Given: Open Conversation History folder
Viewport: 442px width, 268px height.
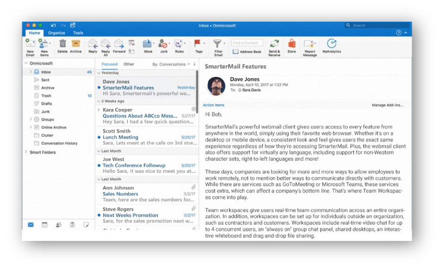Looking at the screenshot, I should click(58, 143).
